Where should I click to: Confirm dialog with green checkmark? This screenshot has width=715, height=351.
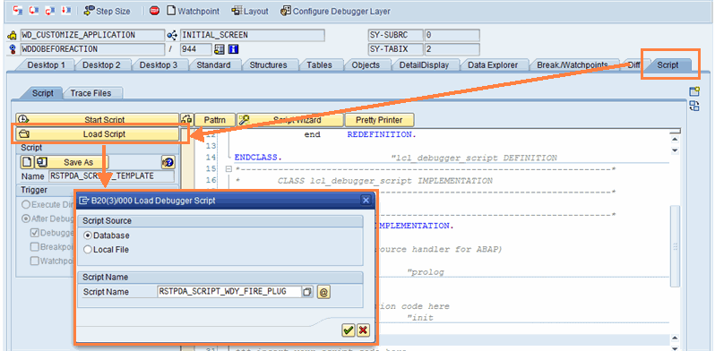pyautogui.click(x=349, y=330)
